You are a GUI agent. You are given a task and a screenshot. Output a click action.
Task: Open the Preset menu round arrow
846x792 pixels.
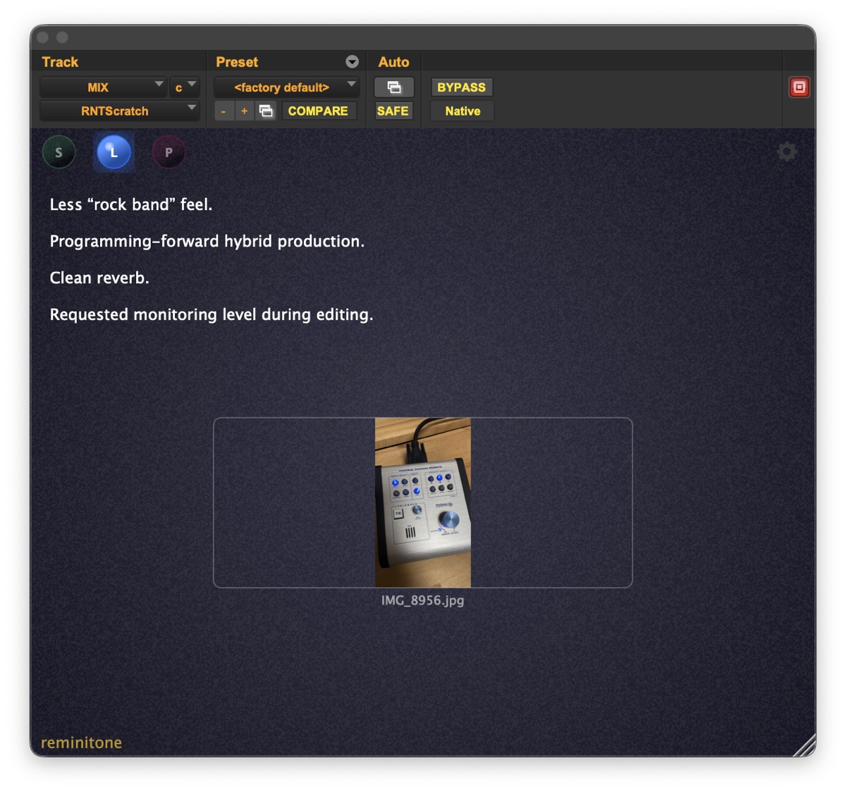click(x=352, y=62)
